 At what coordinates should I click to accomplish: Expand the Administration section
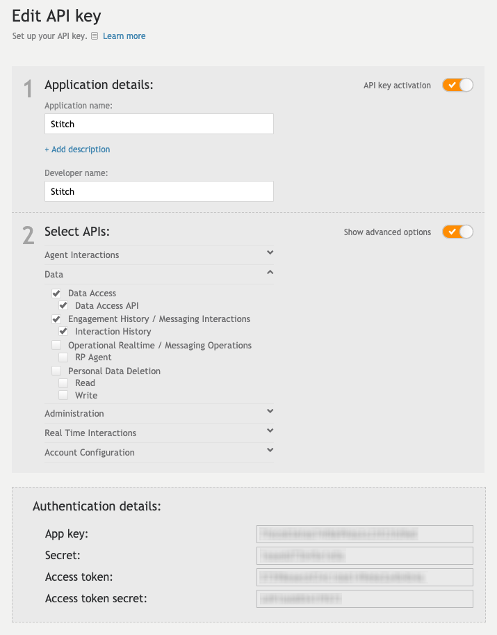270,412
